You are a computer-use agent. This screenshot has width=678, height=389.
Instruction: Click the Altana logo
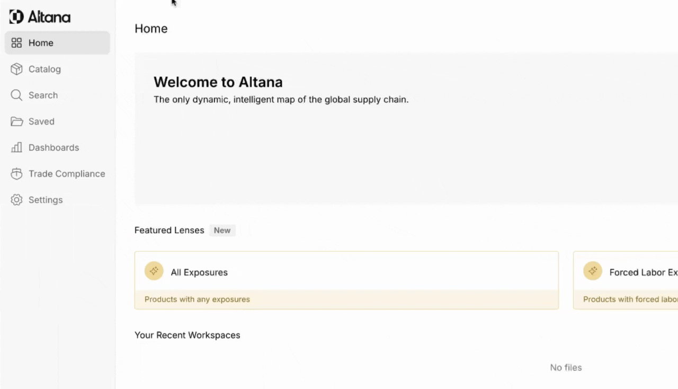[40, 17]
